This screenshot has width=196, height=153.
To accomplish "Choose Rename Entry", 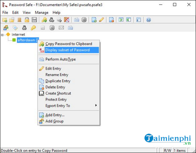I will tap(69, 75).
